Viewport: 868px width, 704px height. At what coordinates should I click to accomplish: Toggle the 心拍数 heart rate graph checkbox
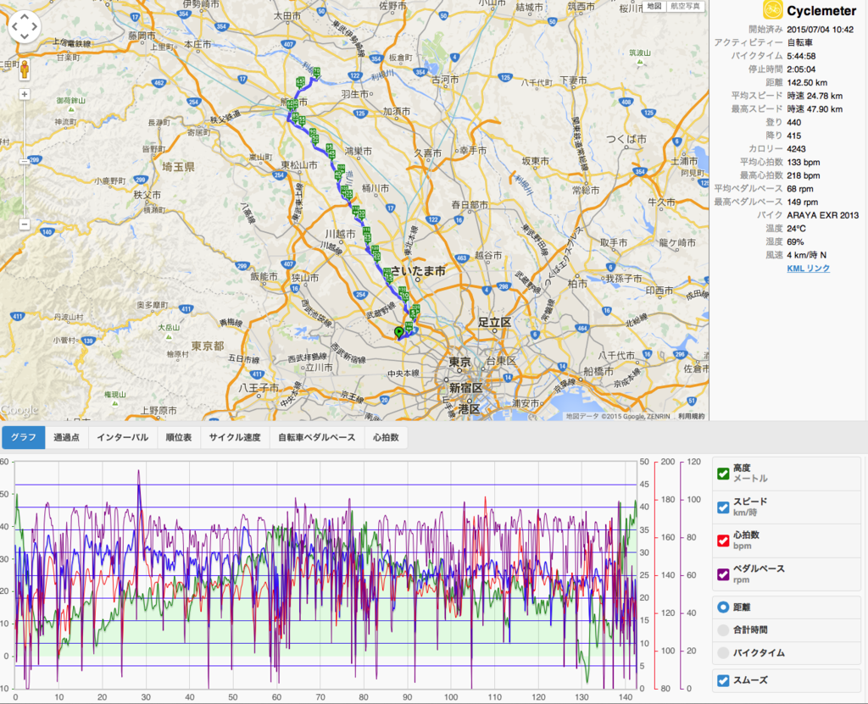723,540
